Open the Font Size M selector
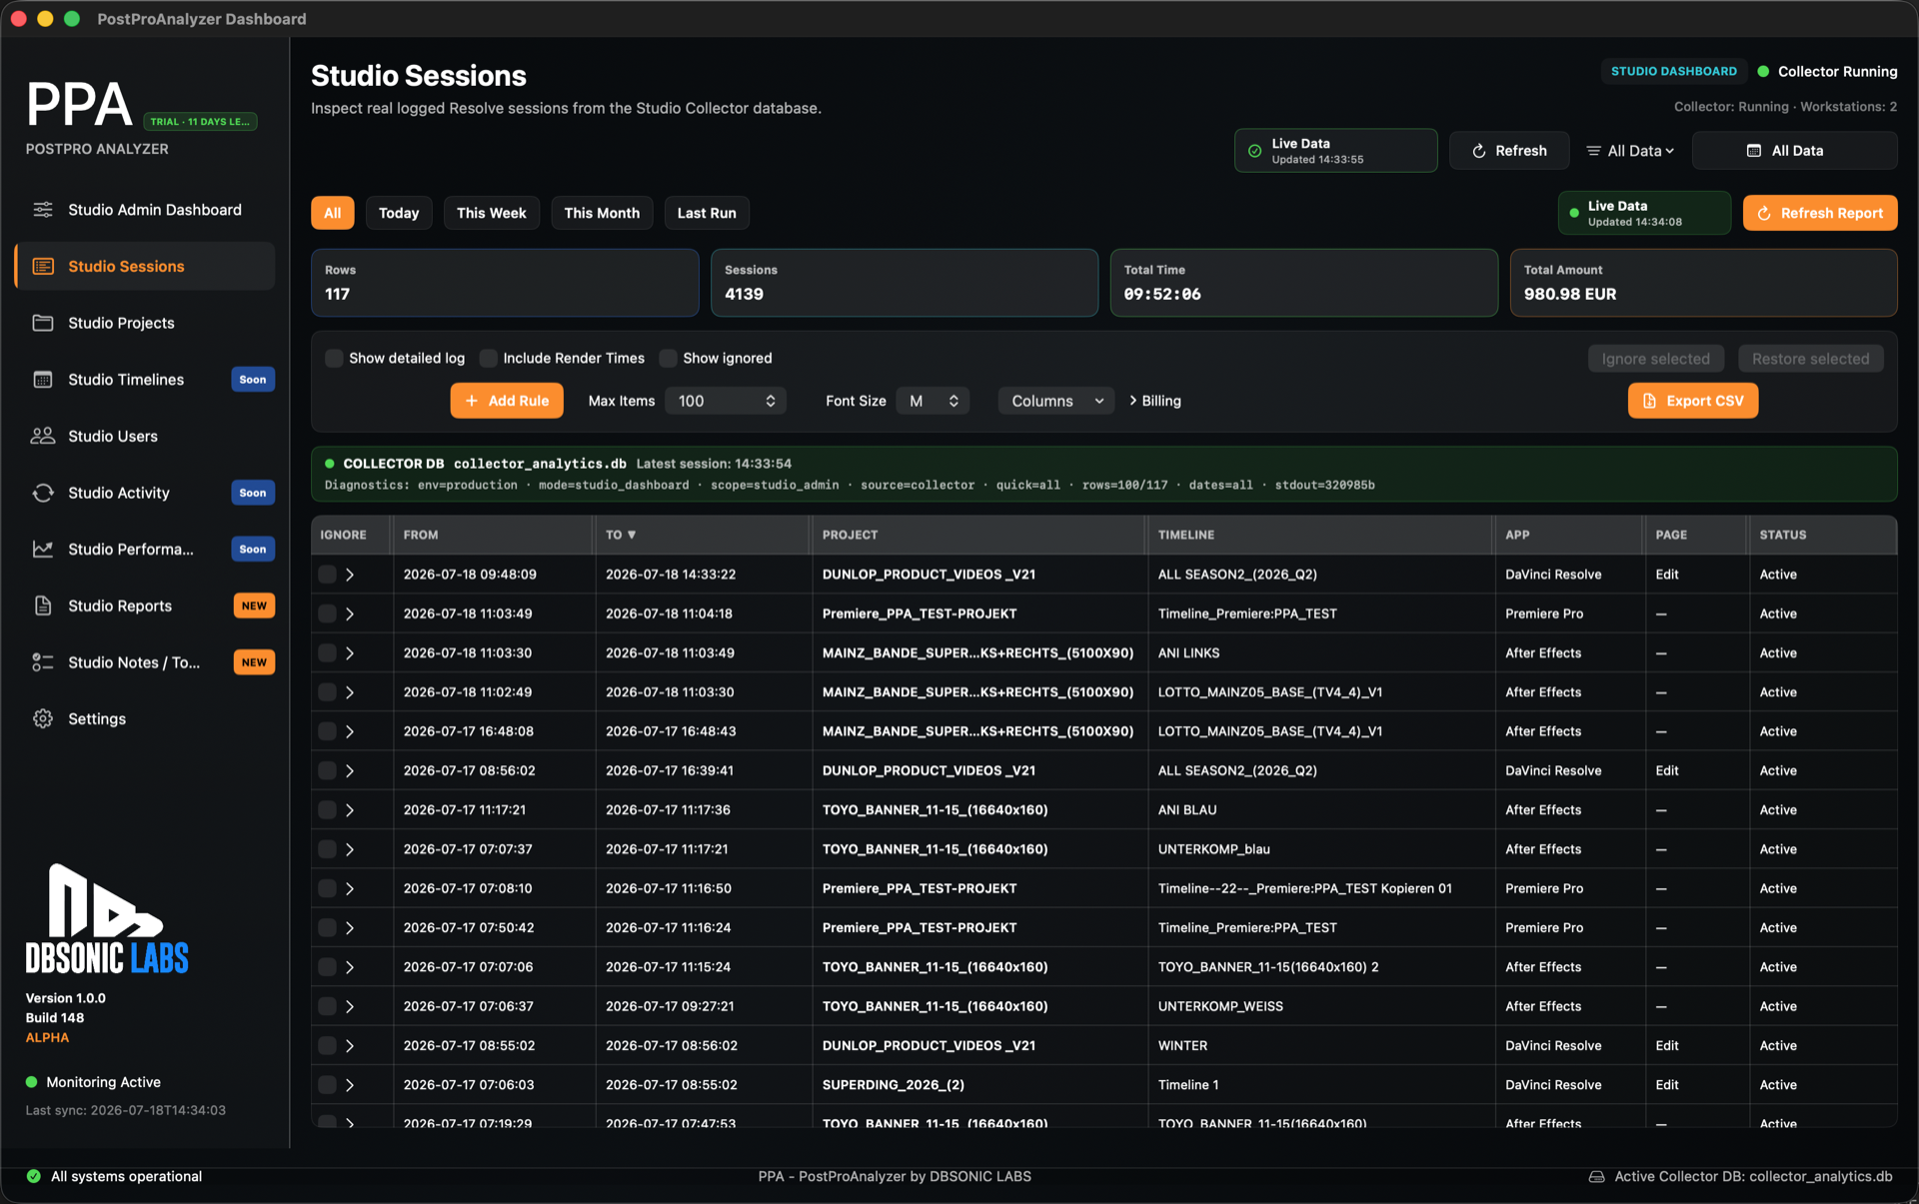Viewport: 1919px width, 1204px height. click(933, 401)
